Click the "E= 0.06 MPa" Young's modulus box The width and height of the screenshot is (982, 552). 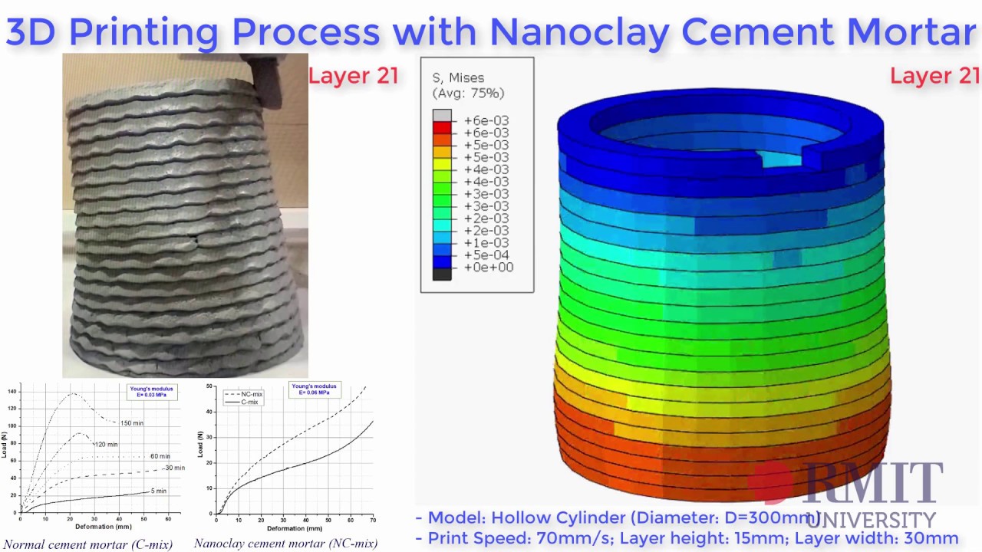315,389
